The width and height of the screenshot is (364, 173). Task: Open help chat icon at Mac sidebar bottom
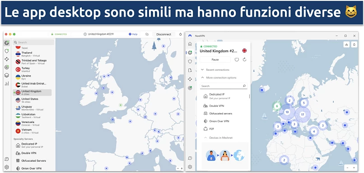7,159
